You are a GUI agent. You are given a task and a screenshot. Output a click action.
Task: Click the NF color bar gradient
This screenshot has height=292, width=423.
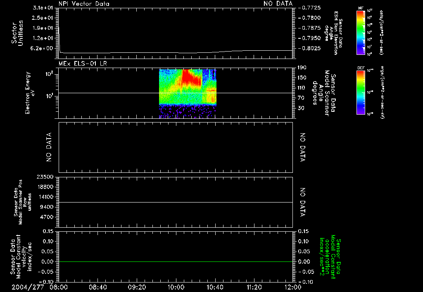pos(361,32)
